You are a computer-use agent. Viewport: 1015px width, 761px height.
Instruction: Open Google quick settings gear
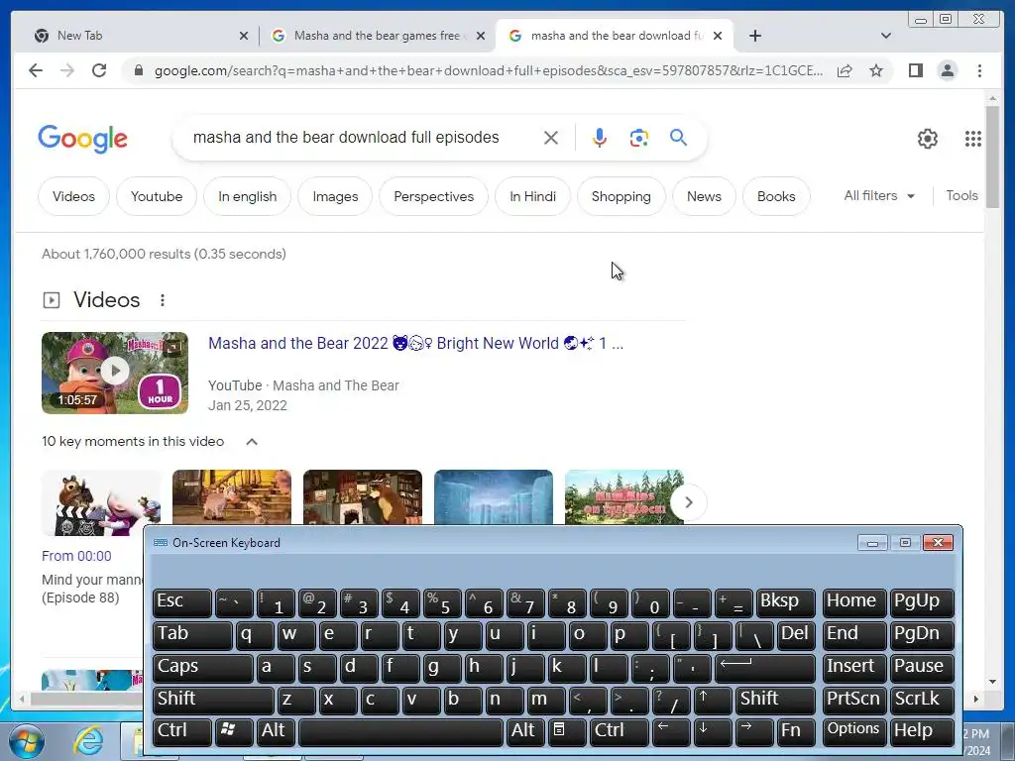(x=928, y=139)
